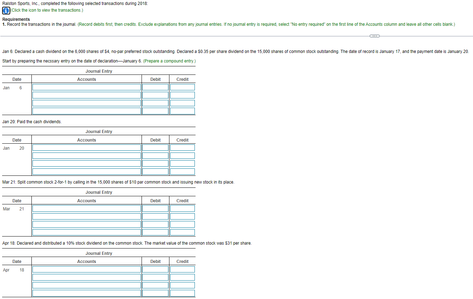Activate the Mar 21 entry third-row Credit field

pyautogui.click(x=182, y=225)
